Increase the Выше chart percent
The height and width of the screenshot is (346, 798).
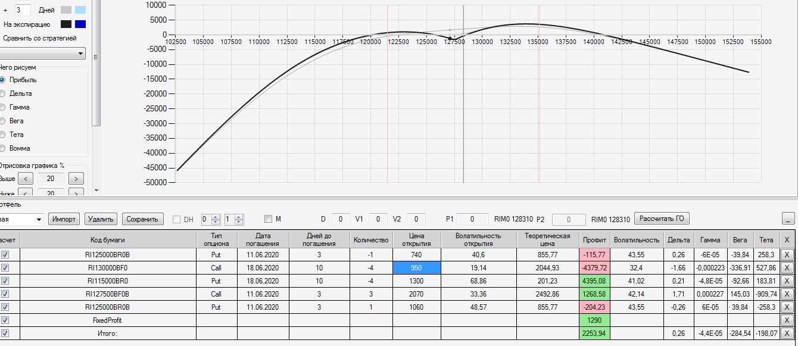click(76, 179)
